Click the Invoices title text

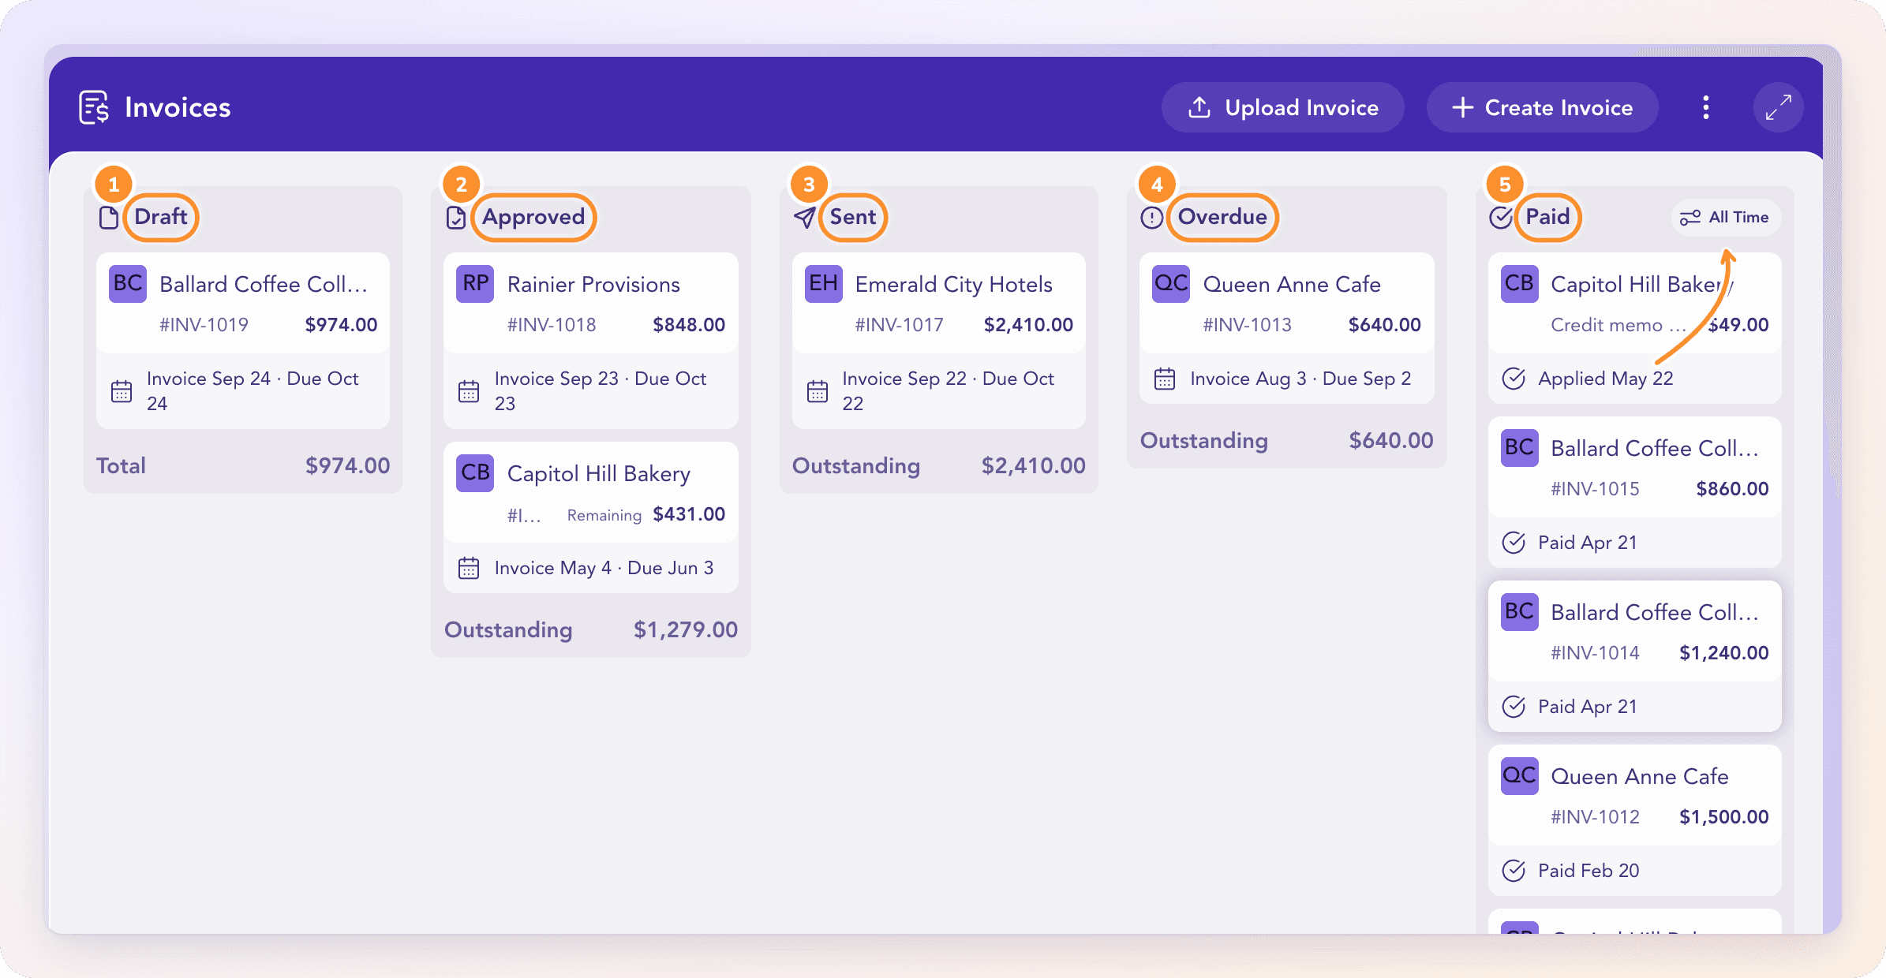pyautogui.click(x=178, y=107)
